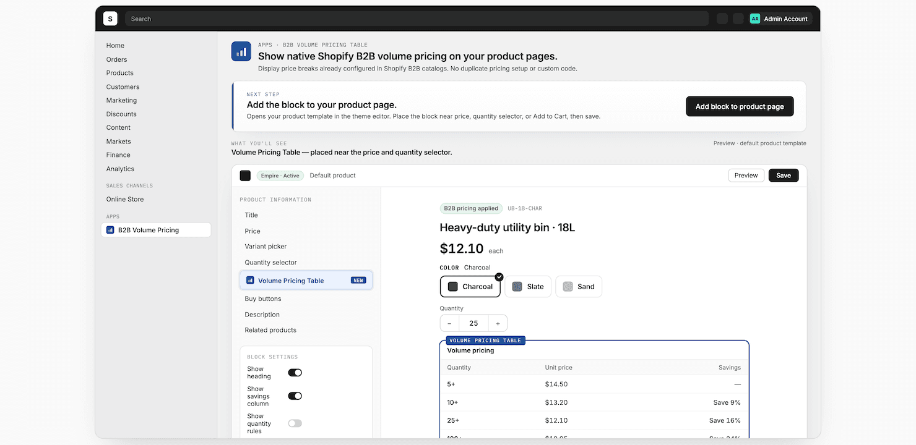Click the $12.10 product price

tap(462, 248)
